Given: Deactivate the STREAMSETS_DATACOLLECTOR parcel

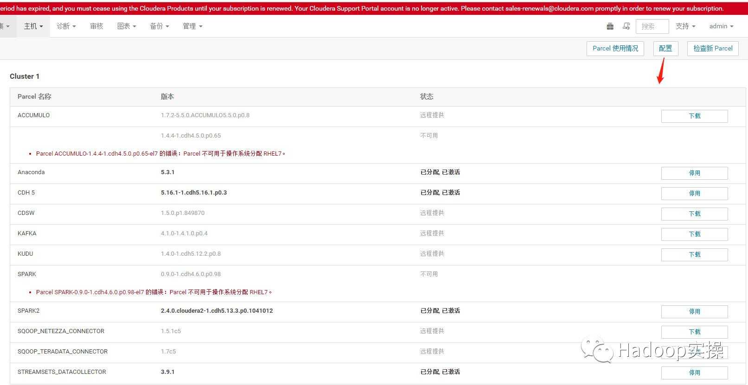Looking at the screenshot, I should point(694,373).
